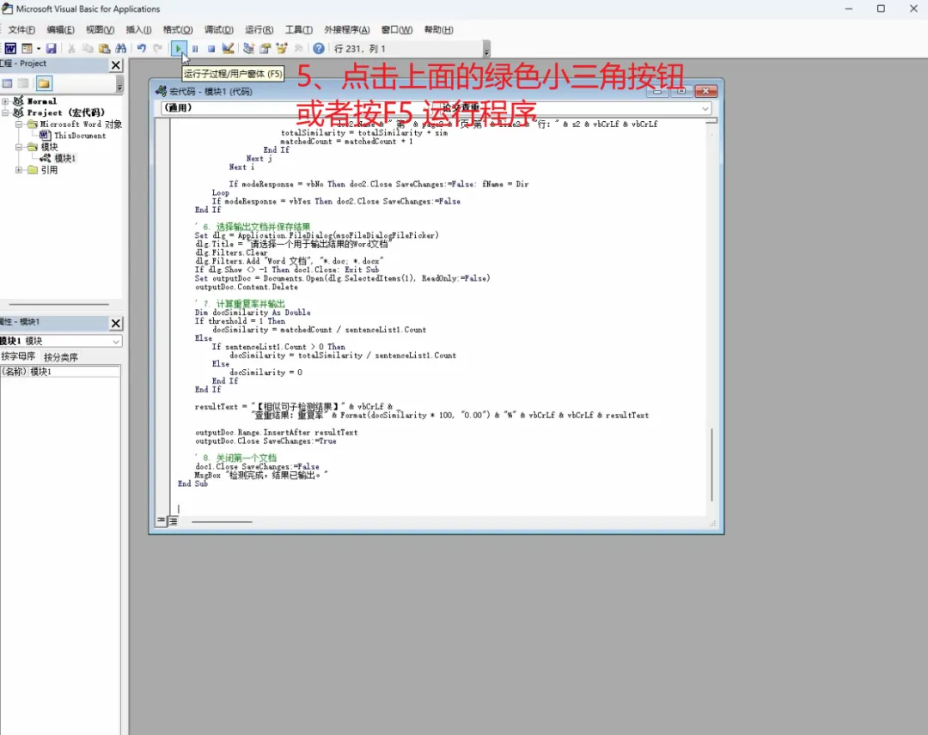Click the View Microsoft Word toolbar icon

[10, 48]
